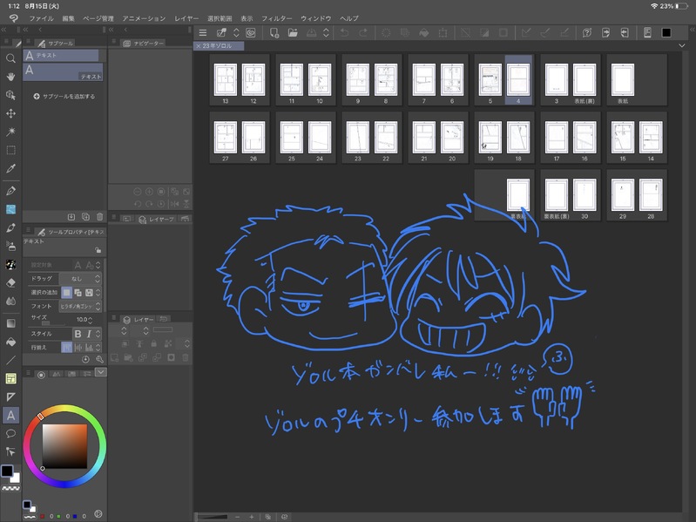Expand the スタイル options arrows
Viewport: 696px width, 522px height.
98,334
